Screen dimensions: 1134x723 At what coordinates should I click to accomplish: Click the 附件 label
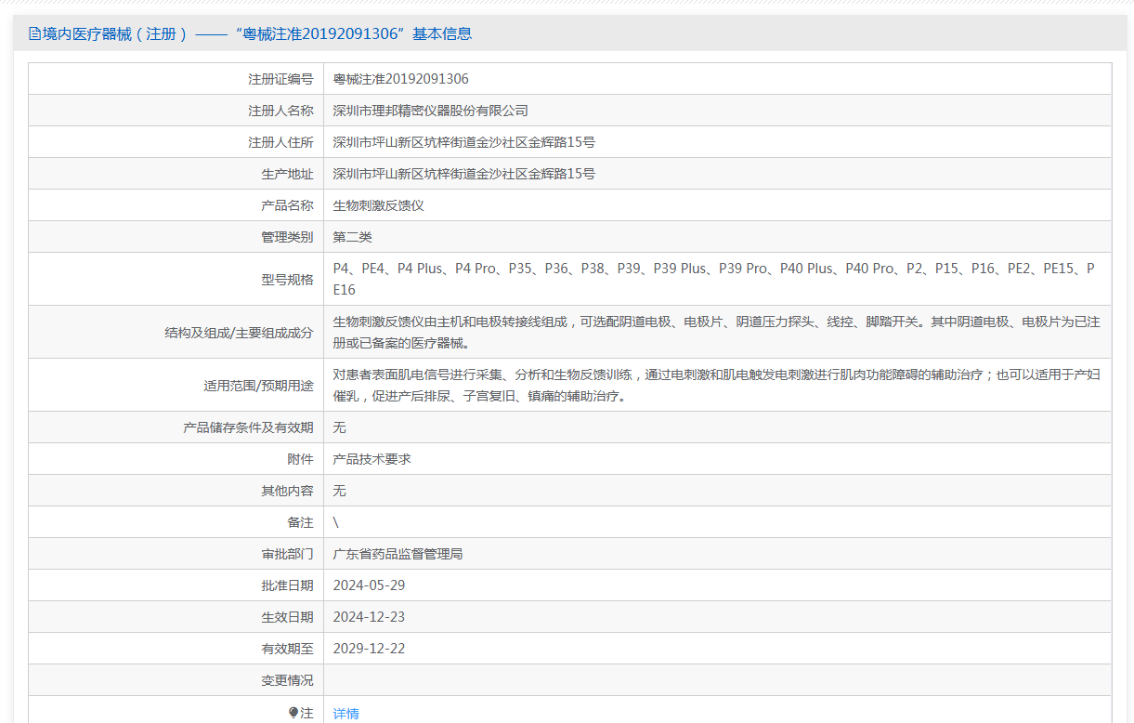coord(300,459)
